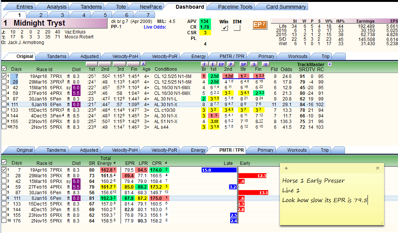Viewport: 398px width, 233px height.
Task: Toggle select-all checkbox in upper paceline header
Action: (x=4, y=69)
